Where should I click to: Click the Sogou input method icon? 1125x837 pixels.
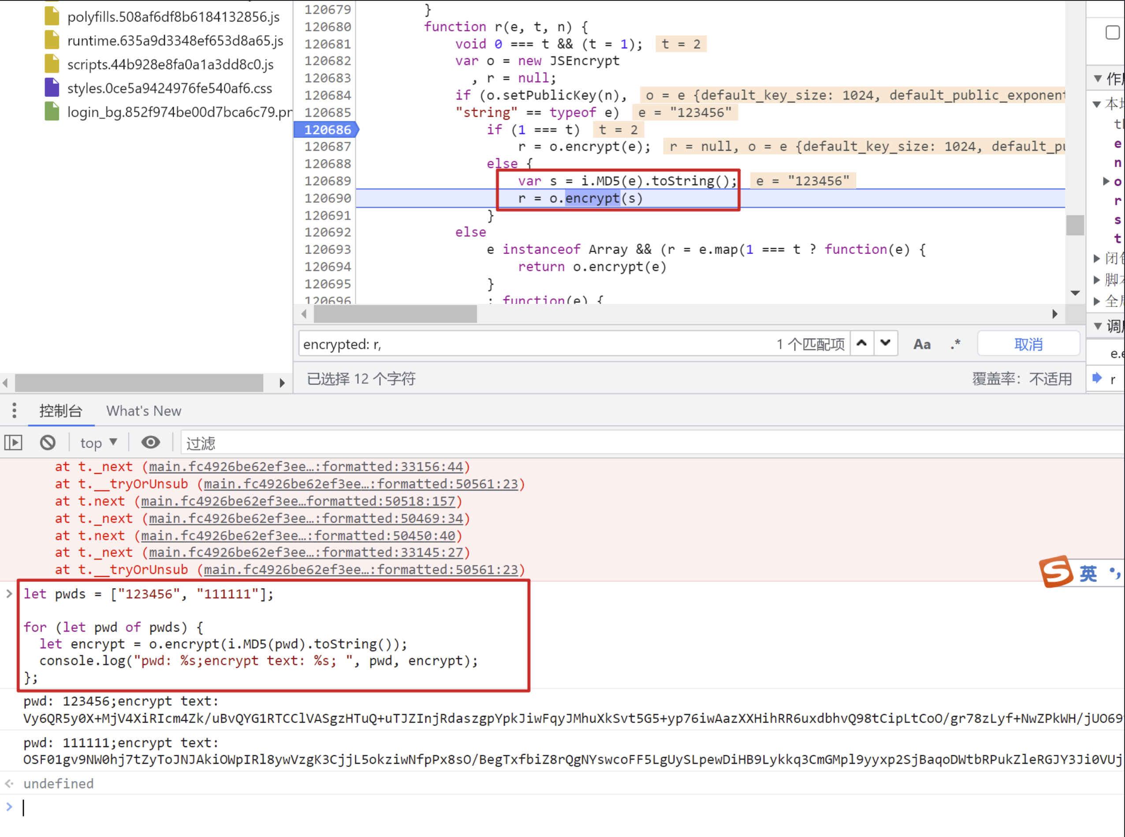click(1056, 572)
